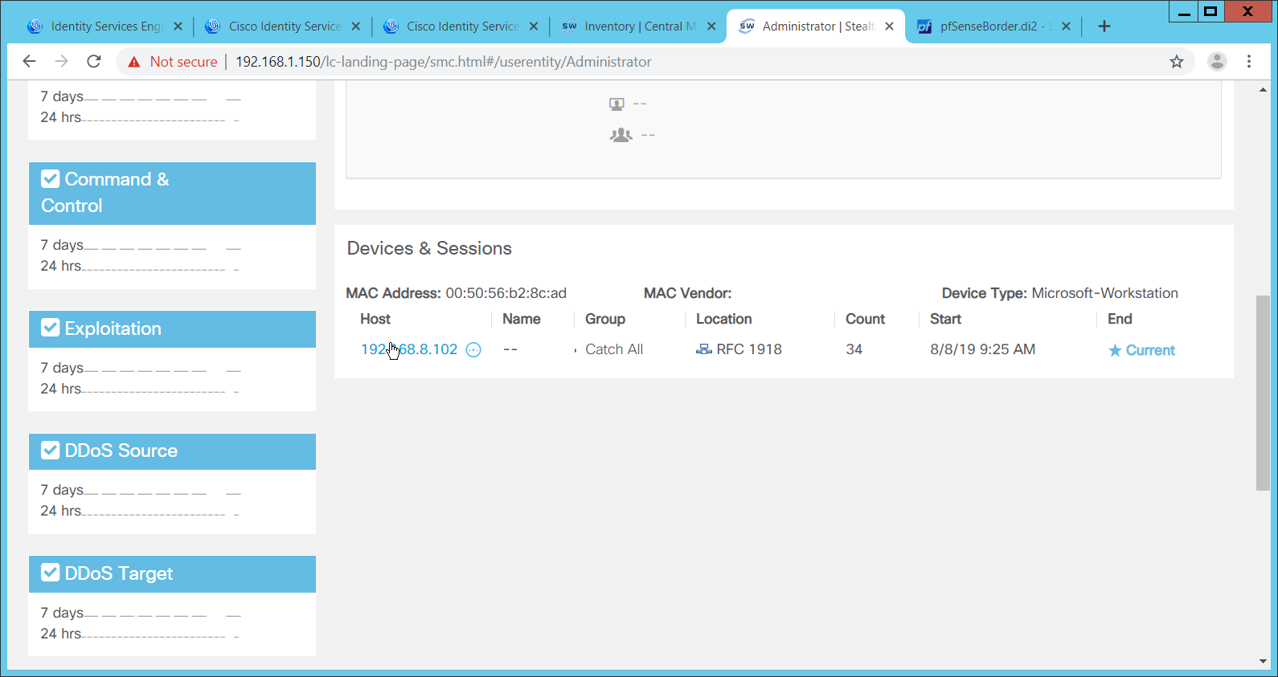Open the Chrome profile avatar icon
The height and width of the screenshot is (677, 1278).
[x=1217, y=62]
